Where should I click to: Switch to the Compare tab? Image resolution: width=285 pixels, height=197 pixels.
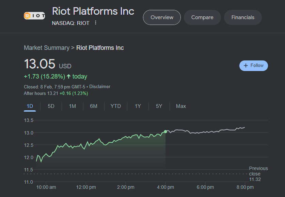(202, 17)
